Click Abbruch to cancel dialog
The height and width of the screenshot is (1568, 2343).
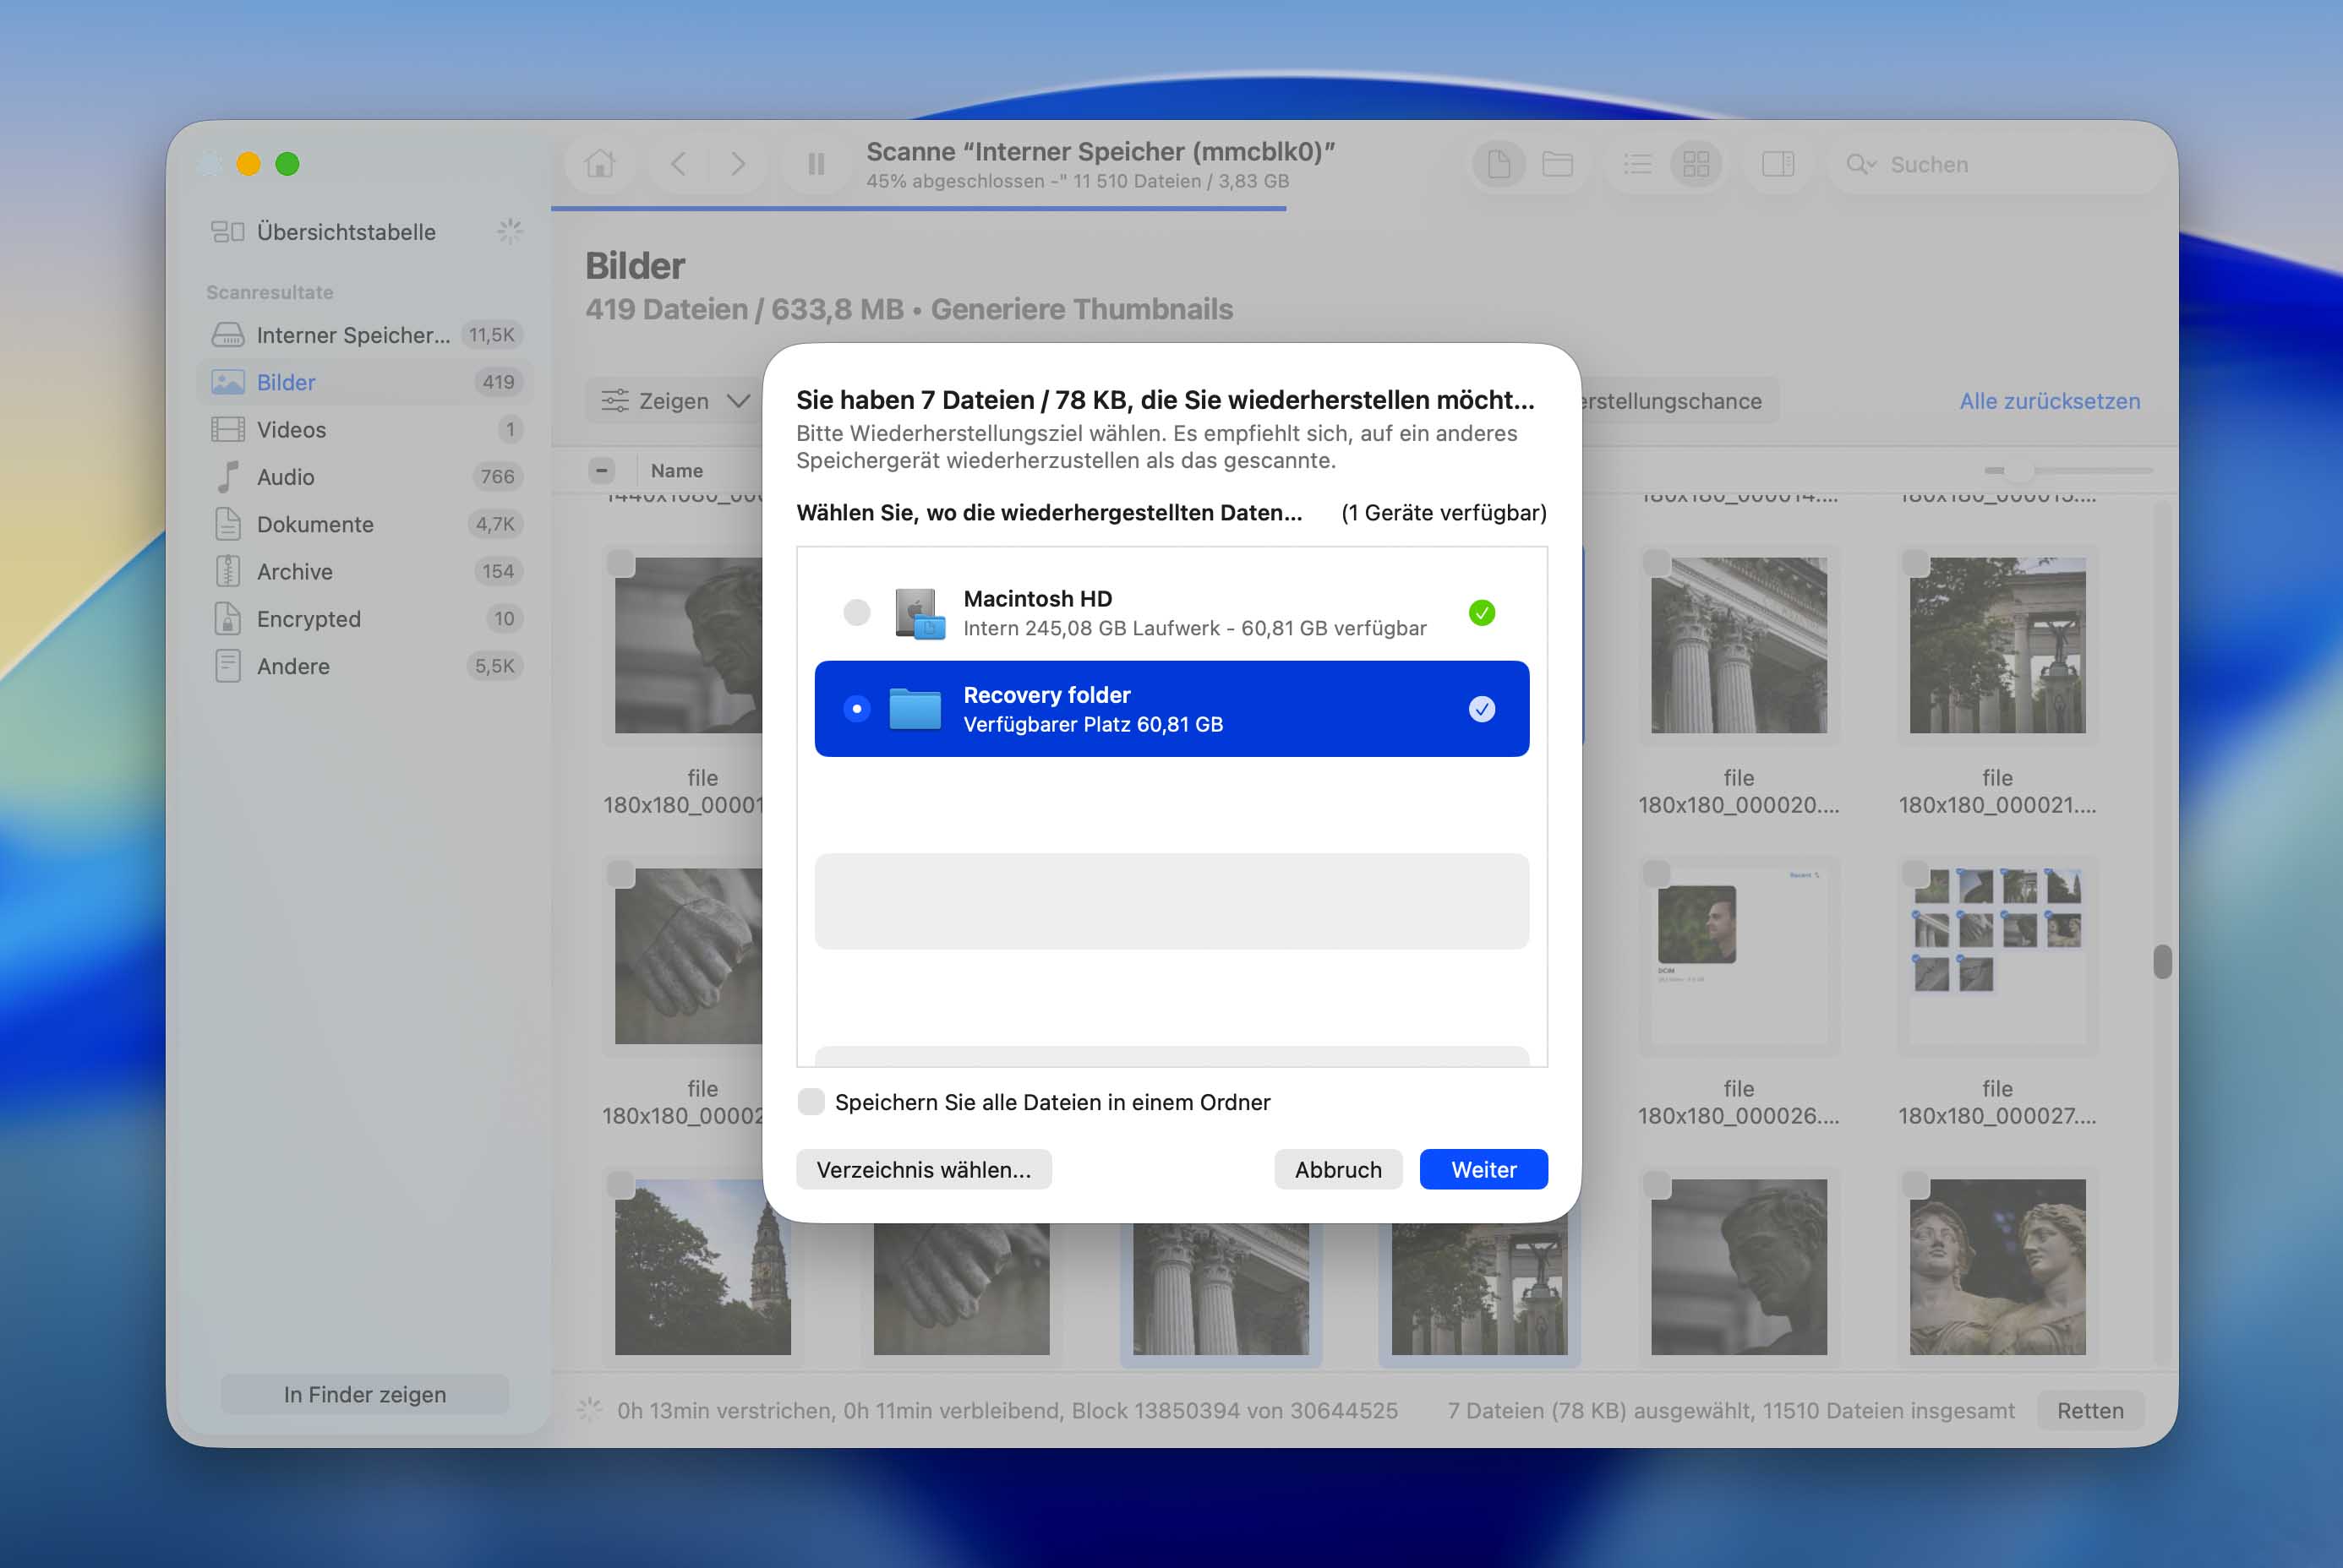point(1337,1169)
